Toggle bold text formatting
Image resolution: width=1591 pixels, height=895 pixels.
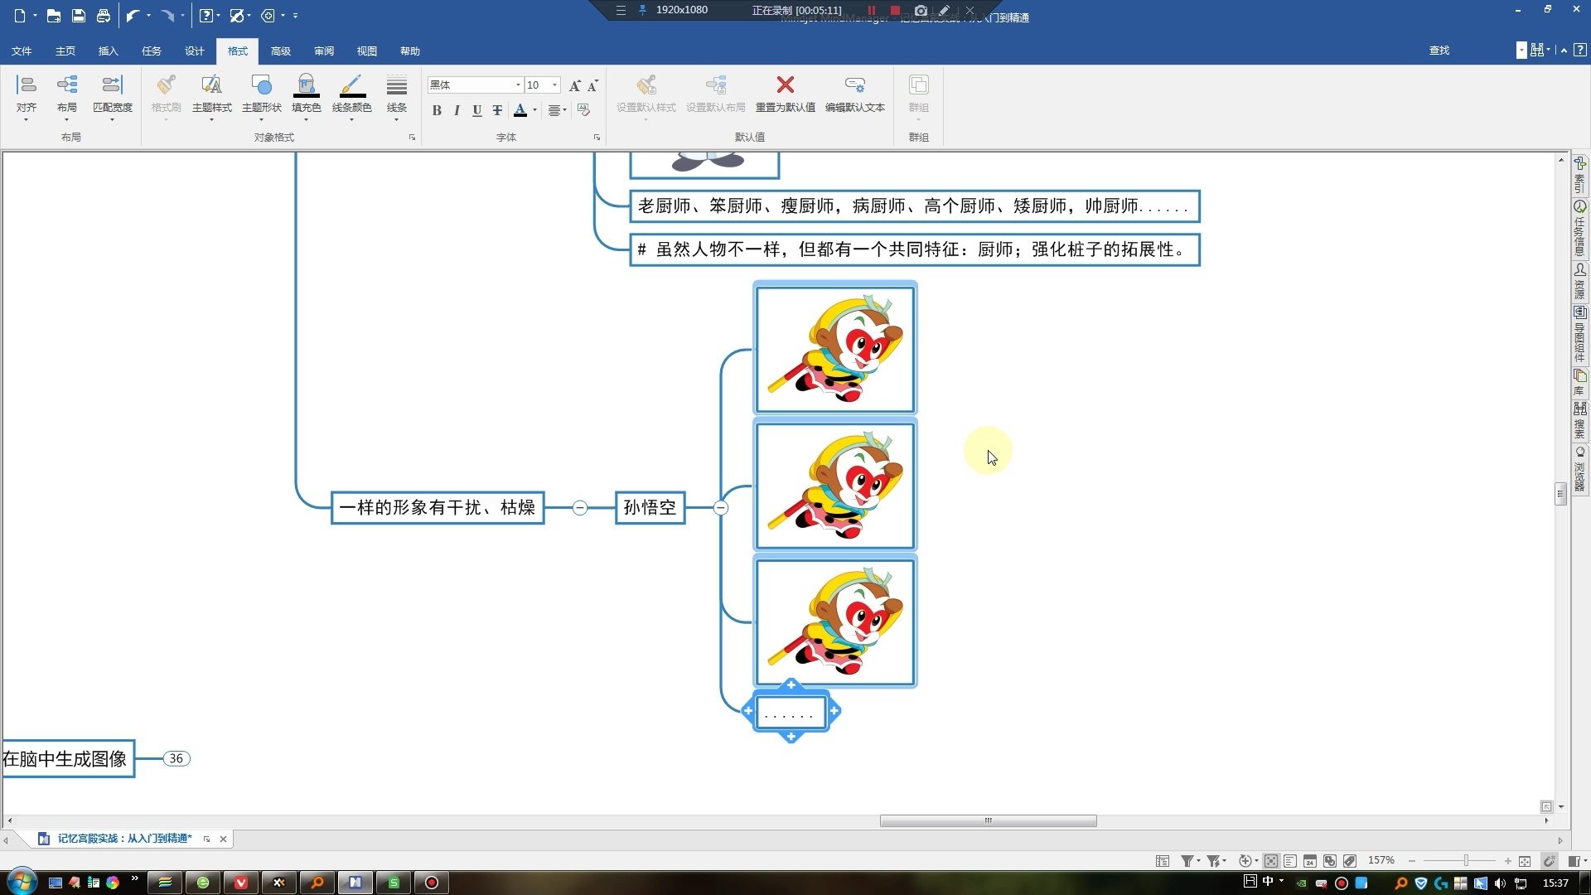click(x=437, y=110)
